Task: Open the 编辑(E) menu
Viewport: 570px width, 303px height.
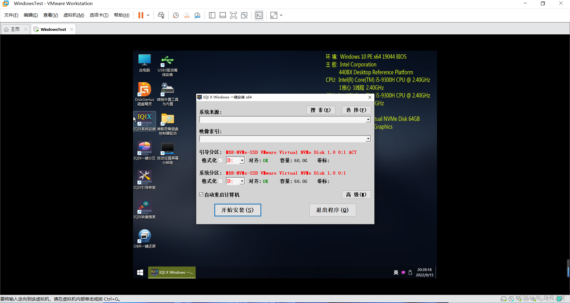Action: coord(31,15)
